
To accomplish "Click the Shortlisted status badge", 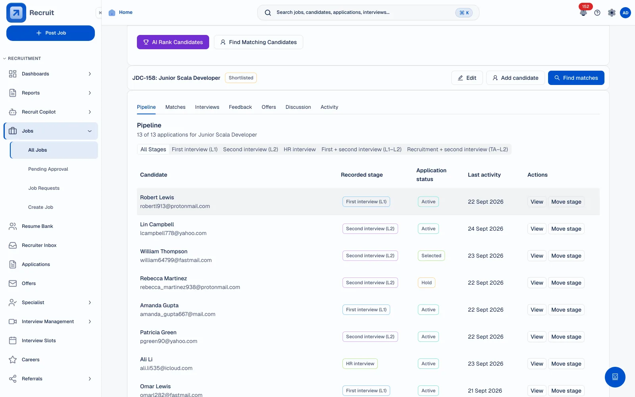I will point(241,78).
